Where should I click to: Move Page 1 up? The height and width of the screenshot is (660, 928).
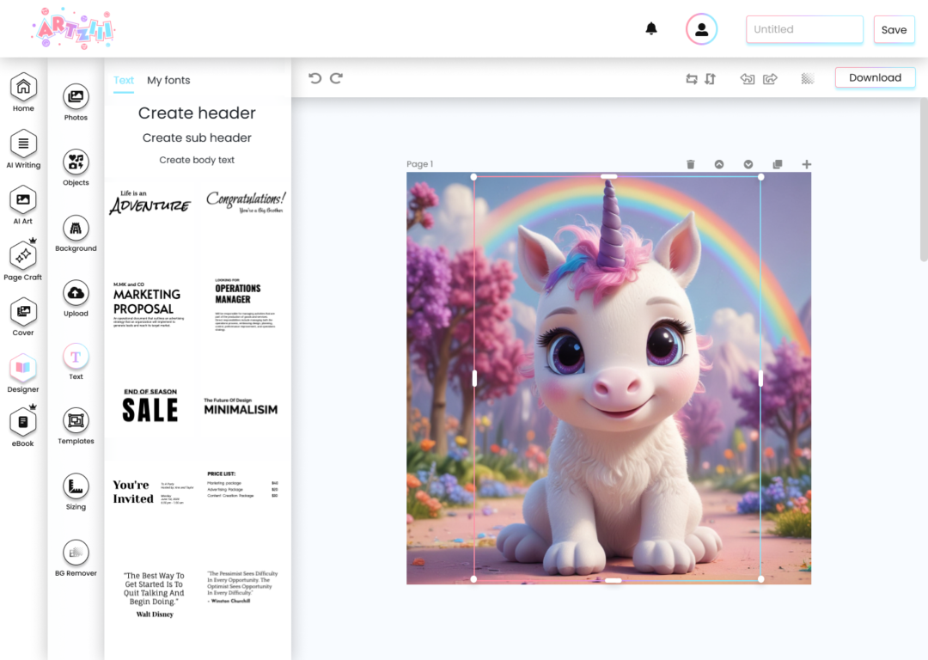point(719,164)
